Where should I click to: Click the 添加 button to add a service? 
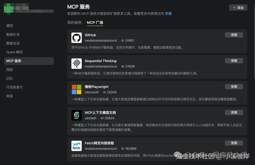[238, 8]
